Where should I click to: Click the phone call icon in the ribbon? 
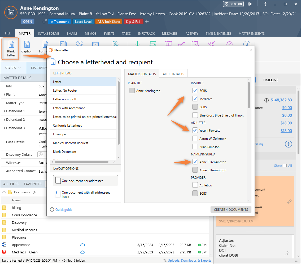[x=212, y=44]
